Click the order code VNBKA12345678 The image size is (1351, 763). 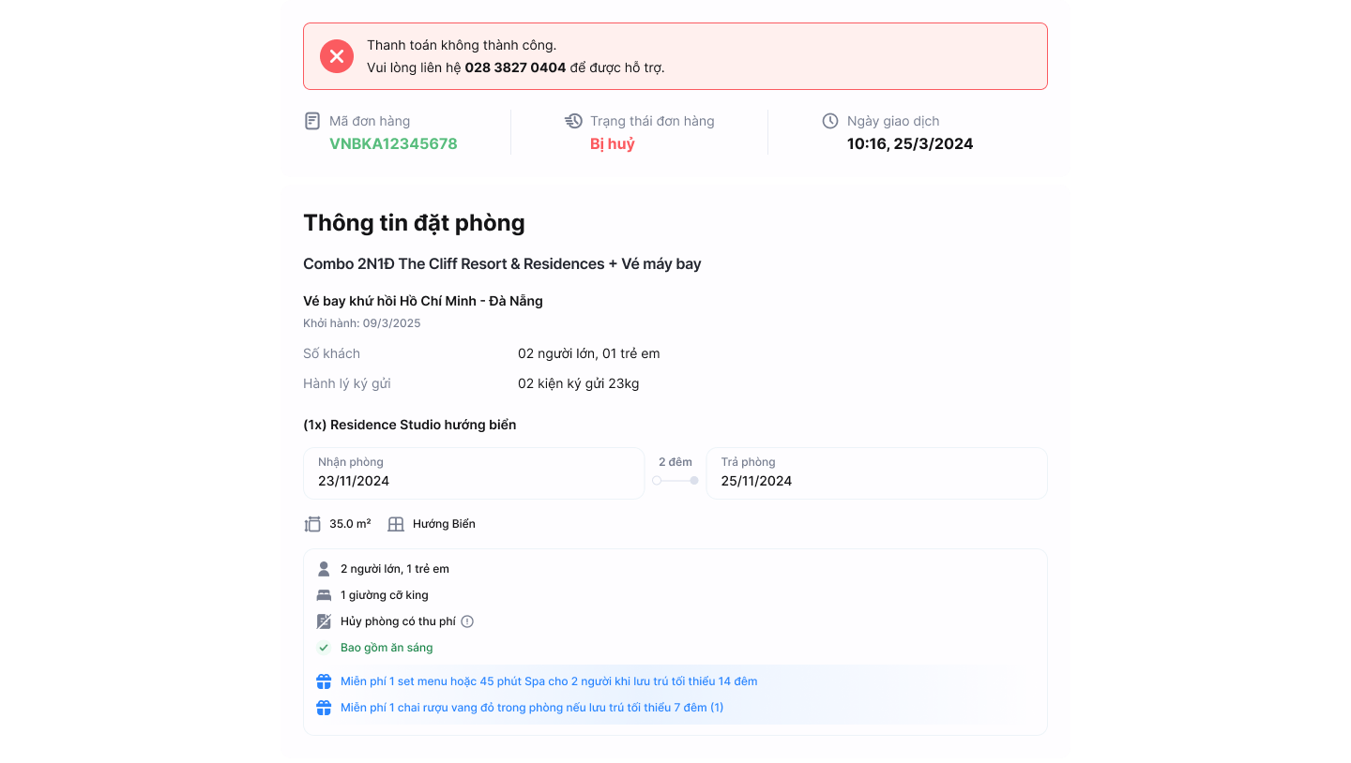click(392, 143)
